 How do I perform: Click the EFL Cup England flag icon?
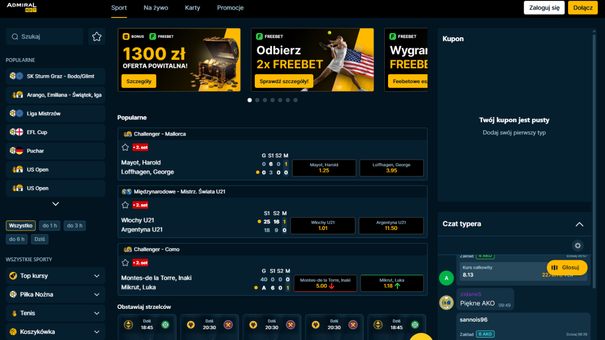[x=19, y=132]
